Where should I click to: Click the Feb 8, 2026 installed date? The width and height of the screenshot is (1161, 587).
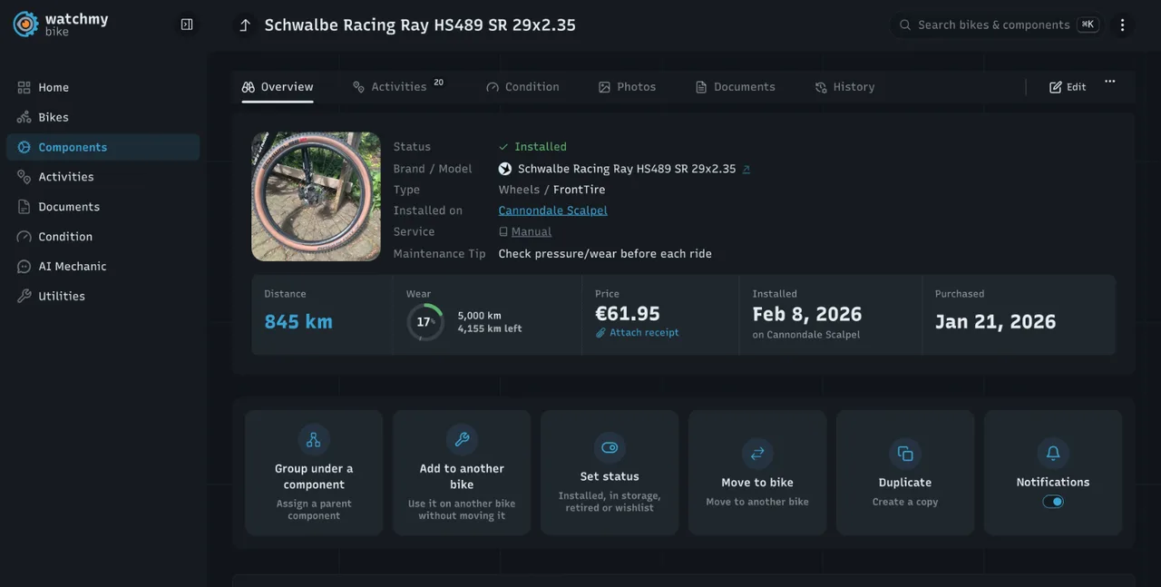click(x=807, y=314)
